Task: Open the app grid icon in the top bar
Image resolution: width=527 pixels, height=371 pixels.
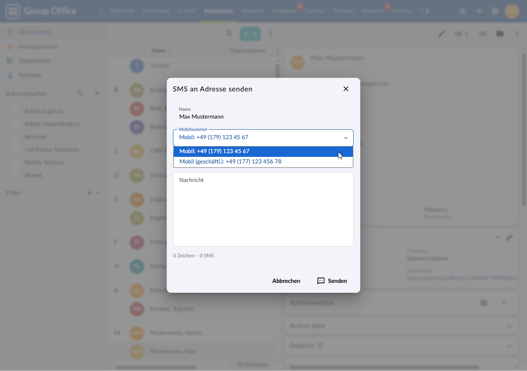Action: [495, 11]
